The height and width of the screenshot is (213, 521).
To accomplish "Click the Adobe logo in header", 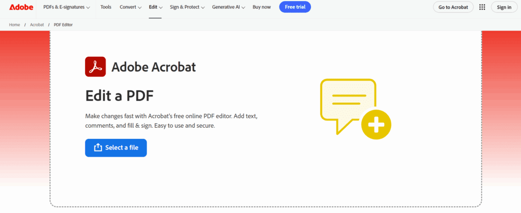I will click(21, 7).
